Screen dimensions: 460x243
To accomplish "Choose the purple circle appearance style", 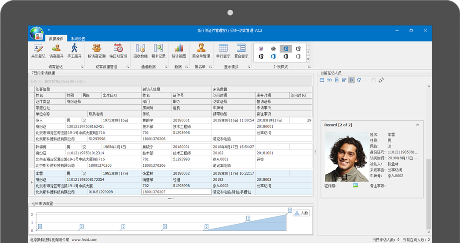I will (x=261, y=49).
